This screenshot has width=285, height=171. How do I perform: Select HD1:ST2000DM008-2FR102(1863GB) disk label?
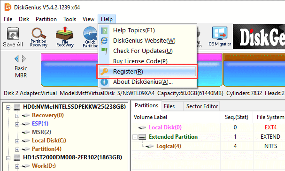point(73,157)
